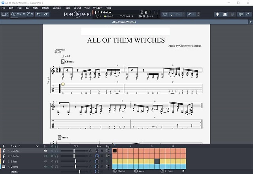
Task: Click the undo arrow icon
Action: click(39, 14)
